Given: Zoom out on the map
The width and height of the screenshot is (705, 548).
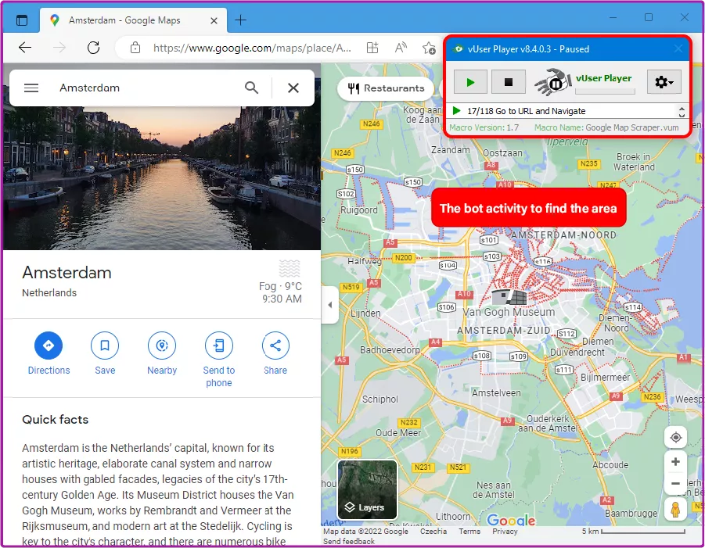Looking at the screenshot, I should pos(675,483).
